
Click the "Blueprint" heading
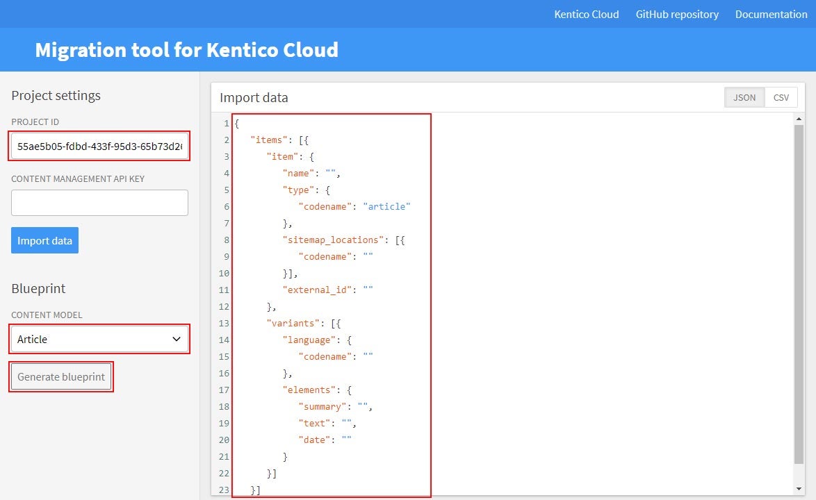click(x=38, y=288)
